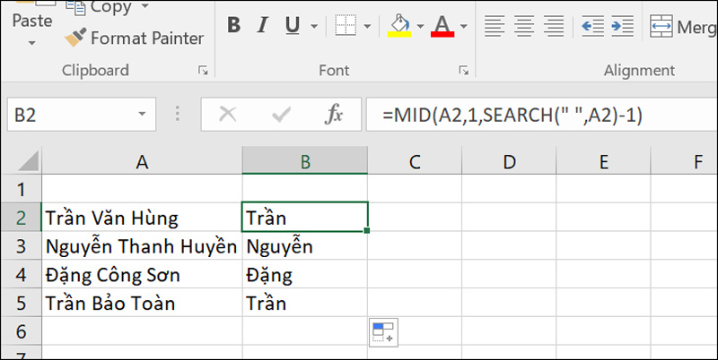Select the Format Painter tool
The height and width of the screenshot is (360, 718).
(x=134, y=38)
